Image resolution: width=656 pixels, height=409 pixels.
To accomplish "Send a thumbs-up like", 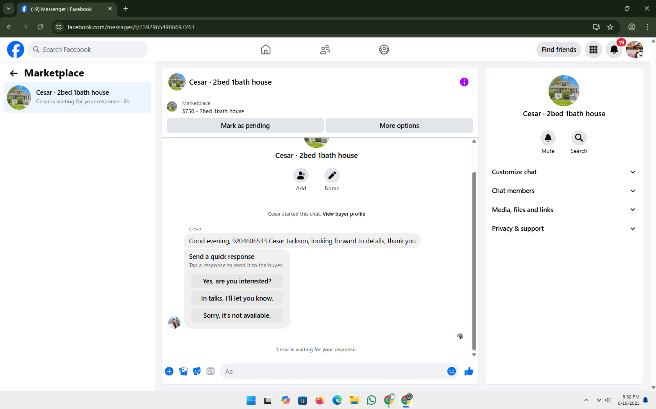I will coord(469,371).
